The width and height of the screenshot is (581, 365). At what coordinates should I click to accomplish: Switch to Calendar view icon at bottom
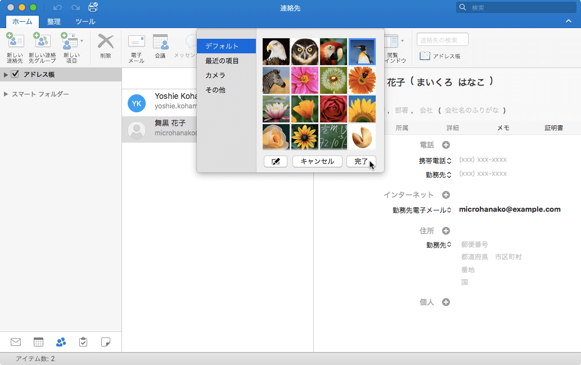tap(39, 342)
